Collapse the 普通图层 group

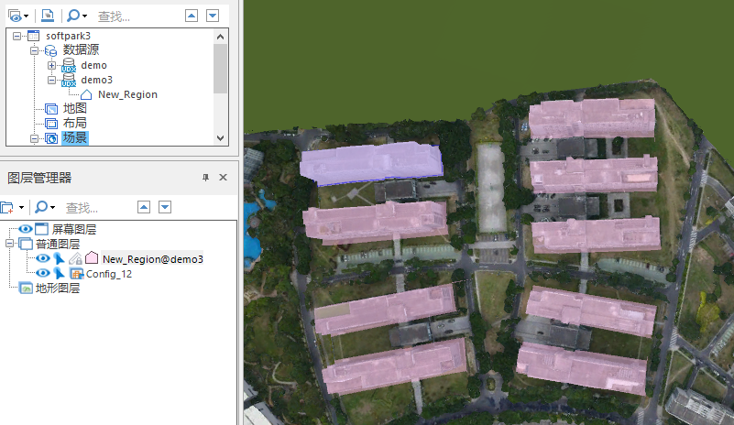pos(9,244)
